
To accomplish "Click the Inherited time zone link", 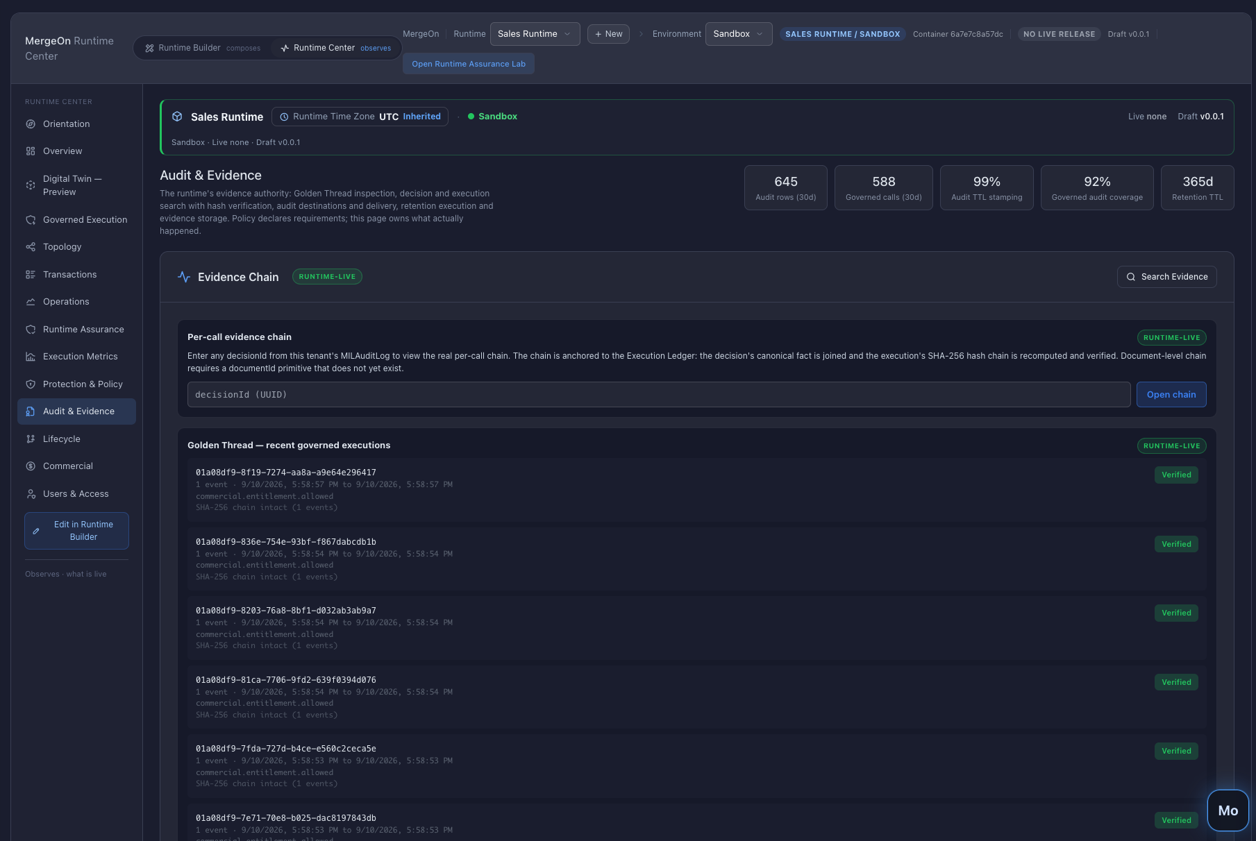I will (x=421, y=117).
